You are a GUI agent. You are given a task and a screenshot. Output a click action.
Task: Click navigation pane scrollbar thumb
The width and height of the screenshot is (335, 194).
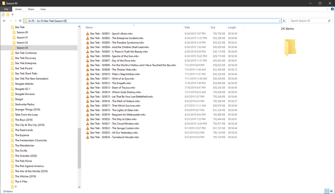[79, 148]
